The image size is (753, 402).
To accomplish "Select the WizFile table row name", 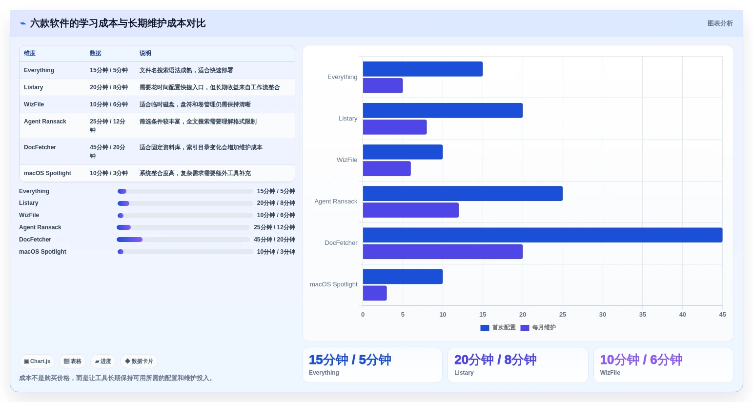I will (34, 104).
